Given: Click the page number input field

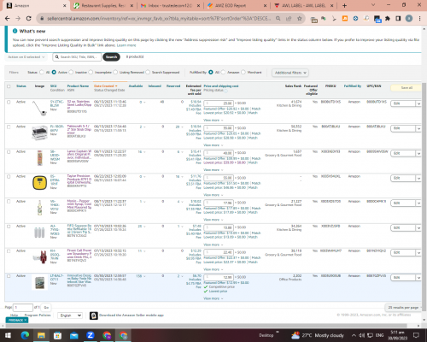Looking at the screenshot, I should pos(23,308).
